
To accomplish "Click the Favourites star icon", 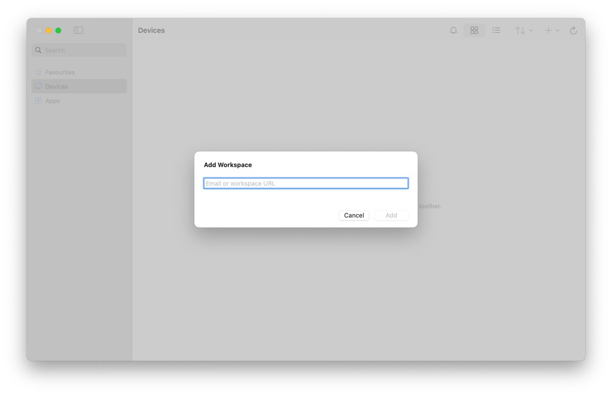I will click(x=38, y=72).
